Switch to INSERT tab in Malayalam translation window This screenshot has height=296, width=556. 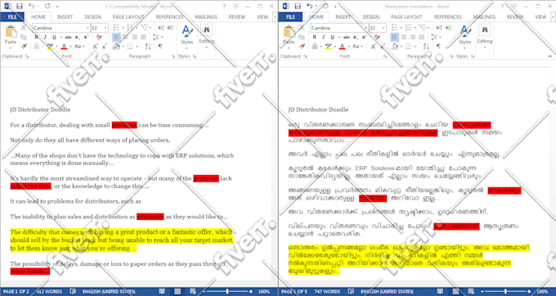pos(343,17)
